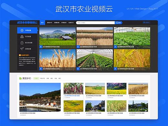Select the sprout icon sidebar category
The height and width of the screenshot is (126, 168).
(x=22, y=49)
